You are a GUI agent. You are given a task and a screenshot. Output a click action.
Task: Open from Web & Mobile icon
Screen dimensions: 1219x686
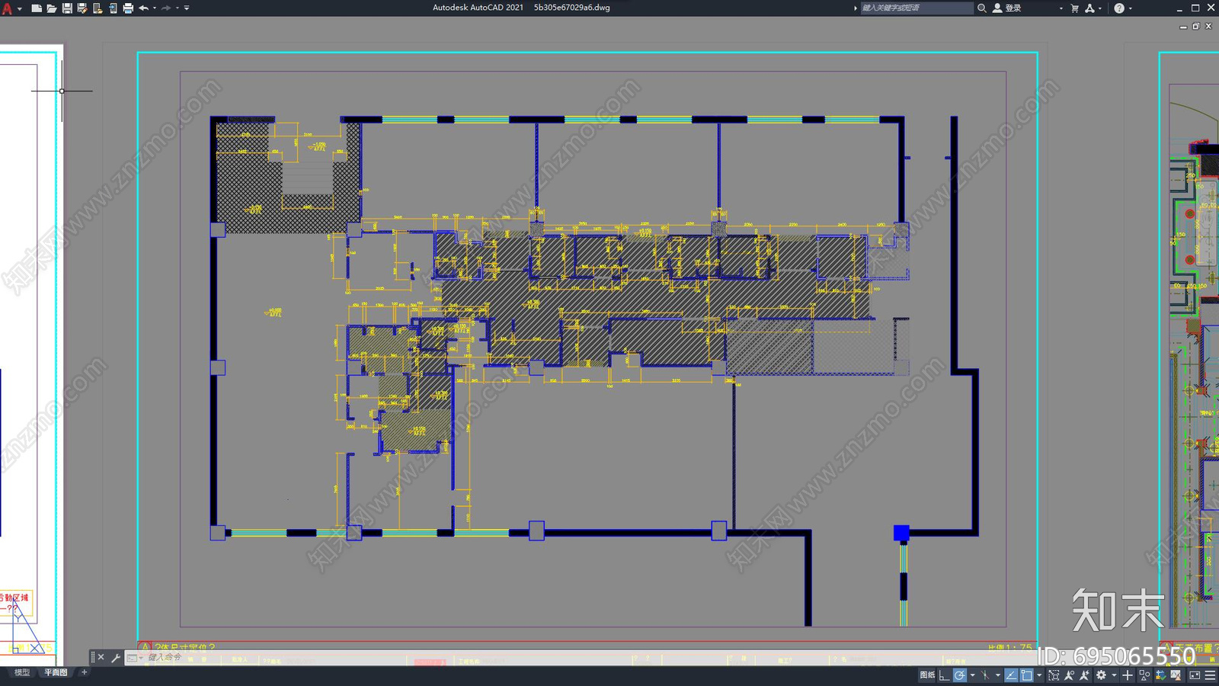[x=97, y=8]
